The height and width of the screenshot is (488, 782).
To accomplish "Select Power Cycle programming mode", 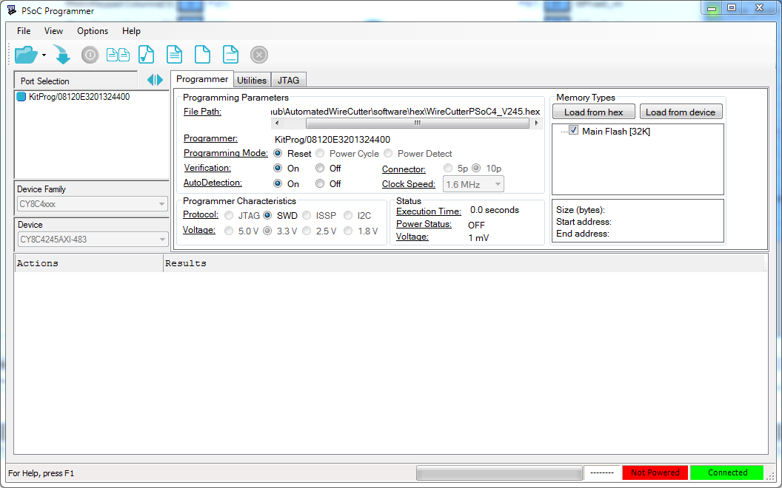I will pyautogui.click(x=320, y=153).
